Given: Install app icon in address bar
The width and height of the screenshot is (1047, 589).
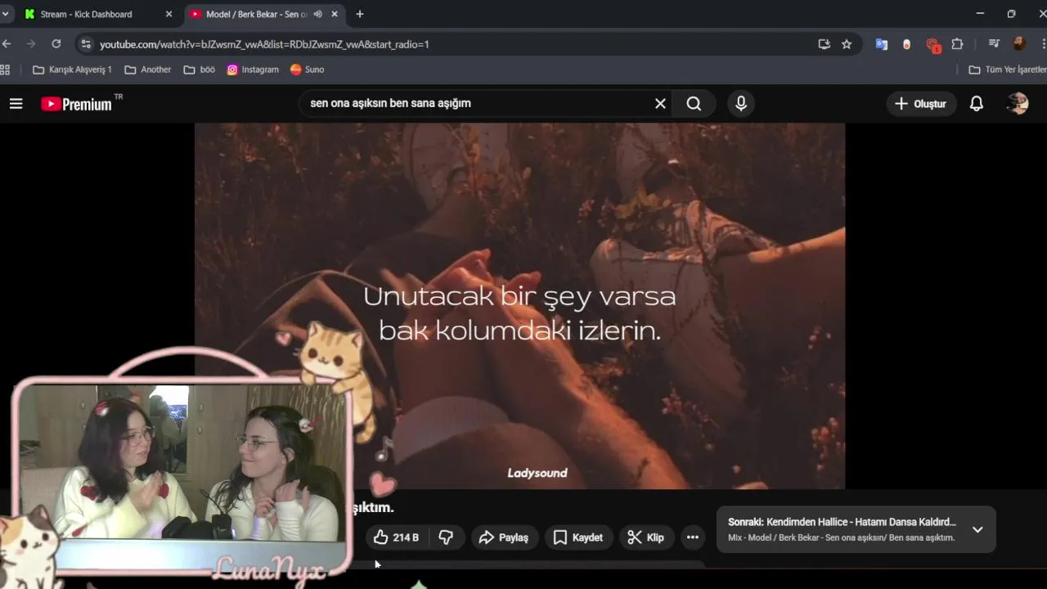Looking at the screenshot, I should 824,44.
